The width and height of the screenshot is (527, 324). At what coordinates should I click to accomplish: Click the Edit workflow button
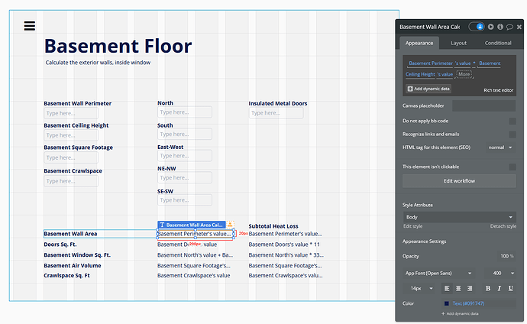(459, 181)
